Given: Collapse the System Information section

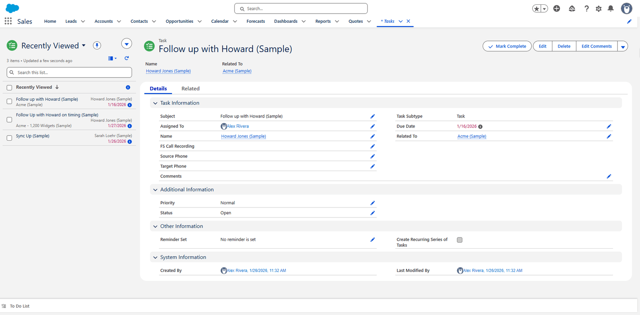Looking at the screenshot, I should (x=155, y=257).
